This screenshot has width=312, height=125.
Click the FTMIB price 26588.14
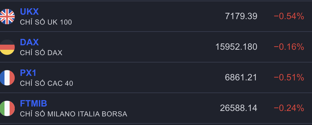pos(239,108)
